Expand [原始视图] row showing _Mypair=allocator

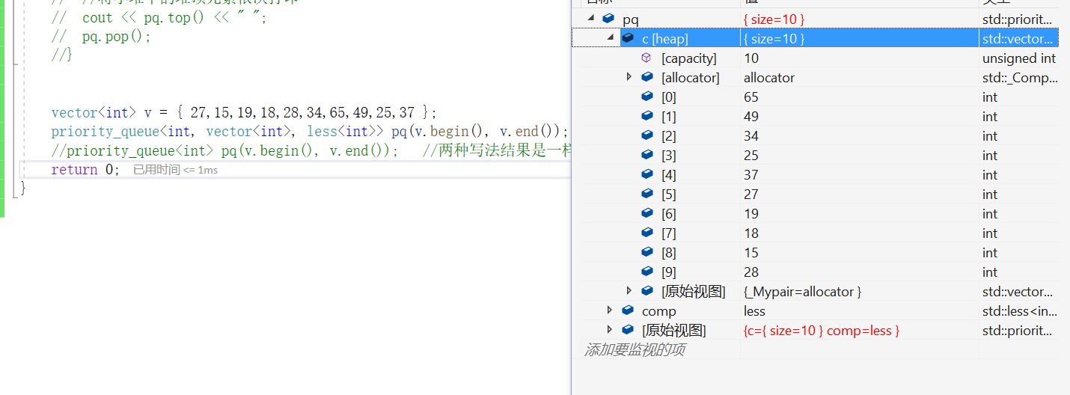tap(629, 290)
